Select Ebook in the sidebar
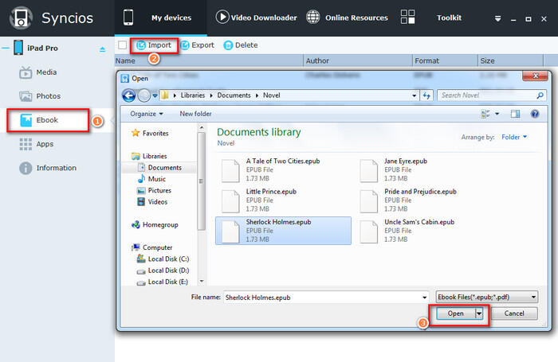 click(x=48, y=120)
